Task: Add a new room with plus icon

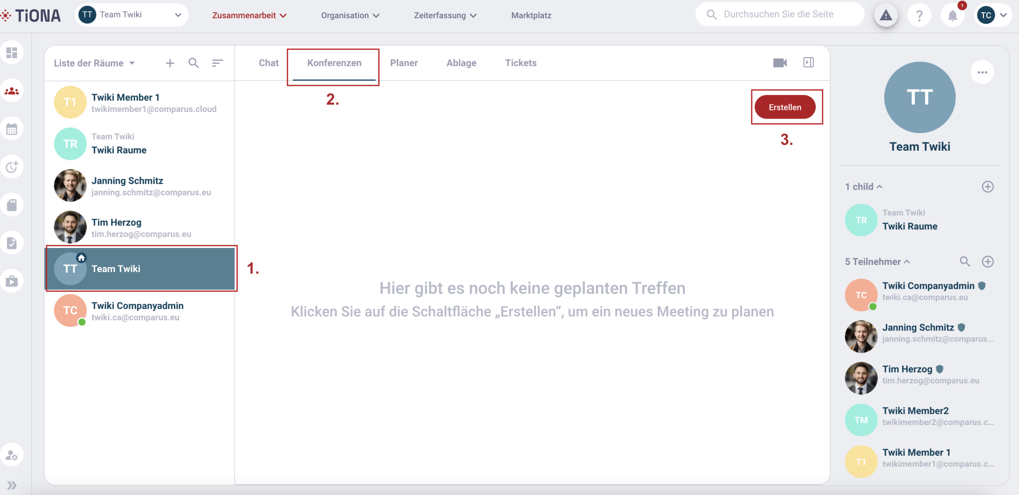Action: pyautogui.click(x=170, y=63)
